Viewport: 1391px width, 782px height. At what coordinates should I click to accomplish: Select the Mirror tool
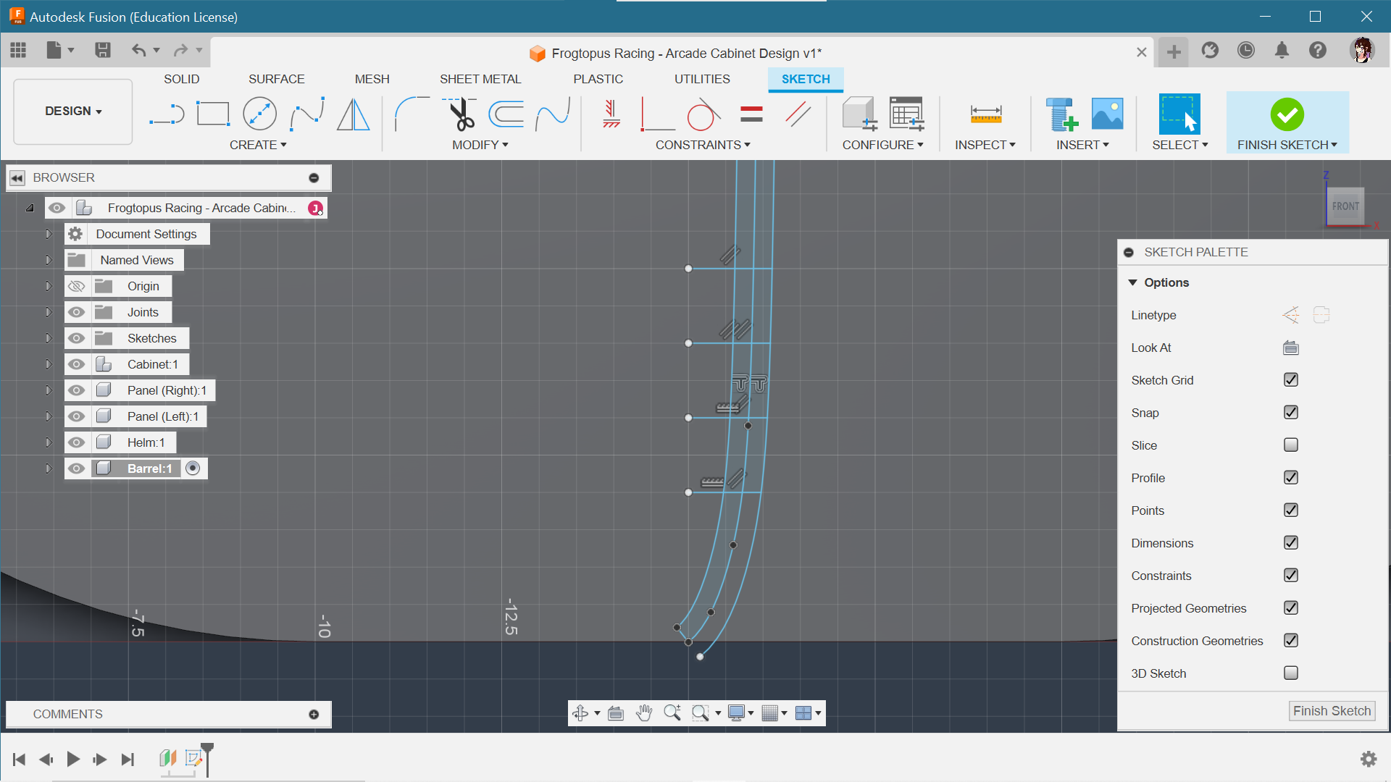[x=354, y=114]
